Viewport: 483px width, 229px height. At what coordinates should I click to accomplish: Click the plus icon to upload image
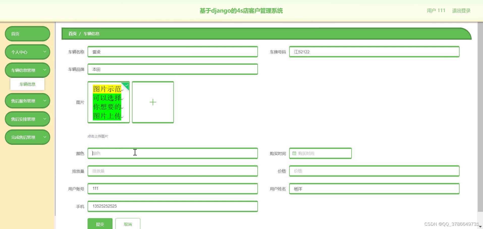(153, 102)
